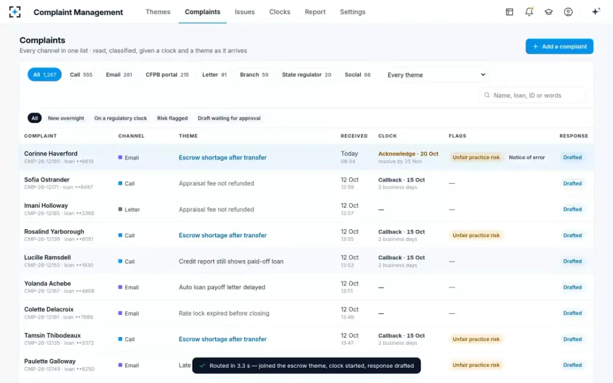Open the Settings tab
The height and width of the screenshot is (383, 613).
(x=352, y=12)
